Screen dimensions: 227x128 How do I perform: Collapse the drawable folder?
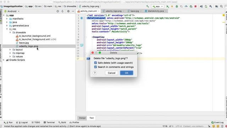click(10, 32)
